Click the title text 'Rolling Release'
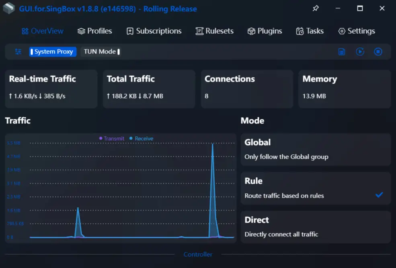The image size is (396, 268). pyautogui.click(x=170, y=9)
